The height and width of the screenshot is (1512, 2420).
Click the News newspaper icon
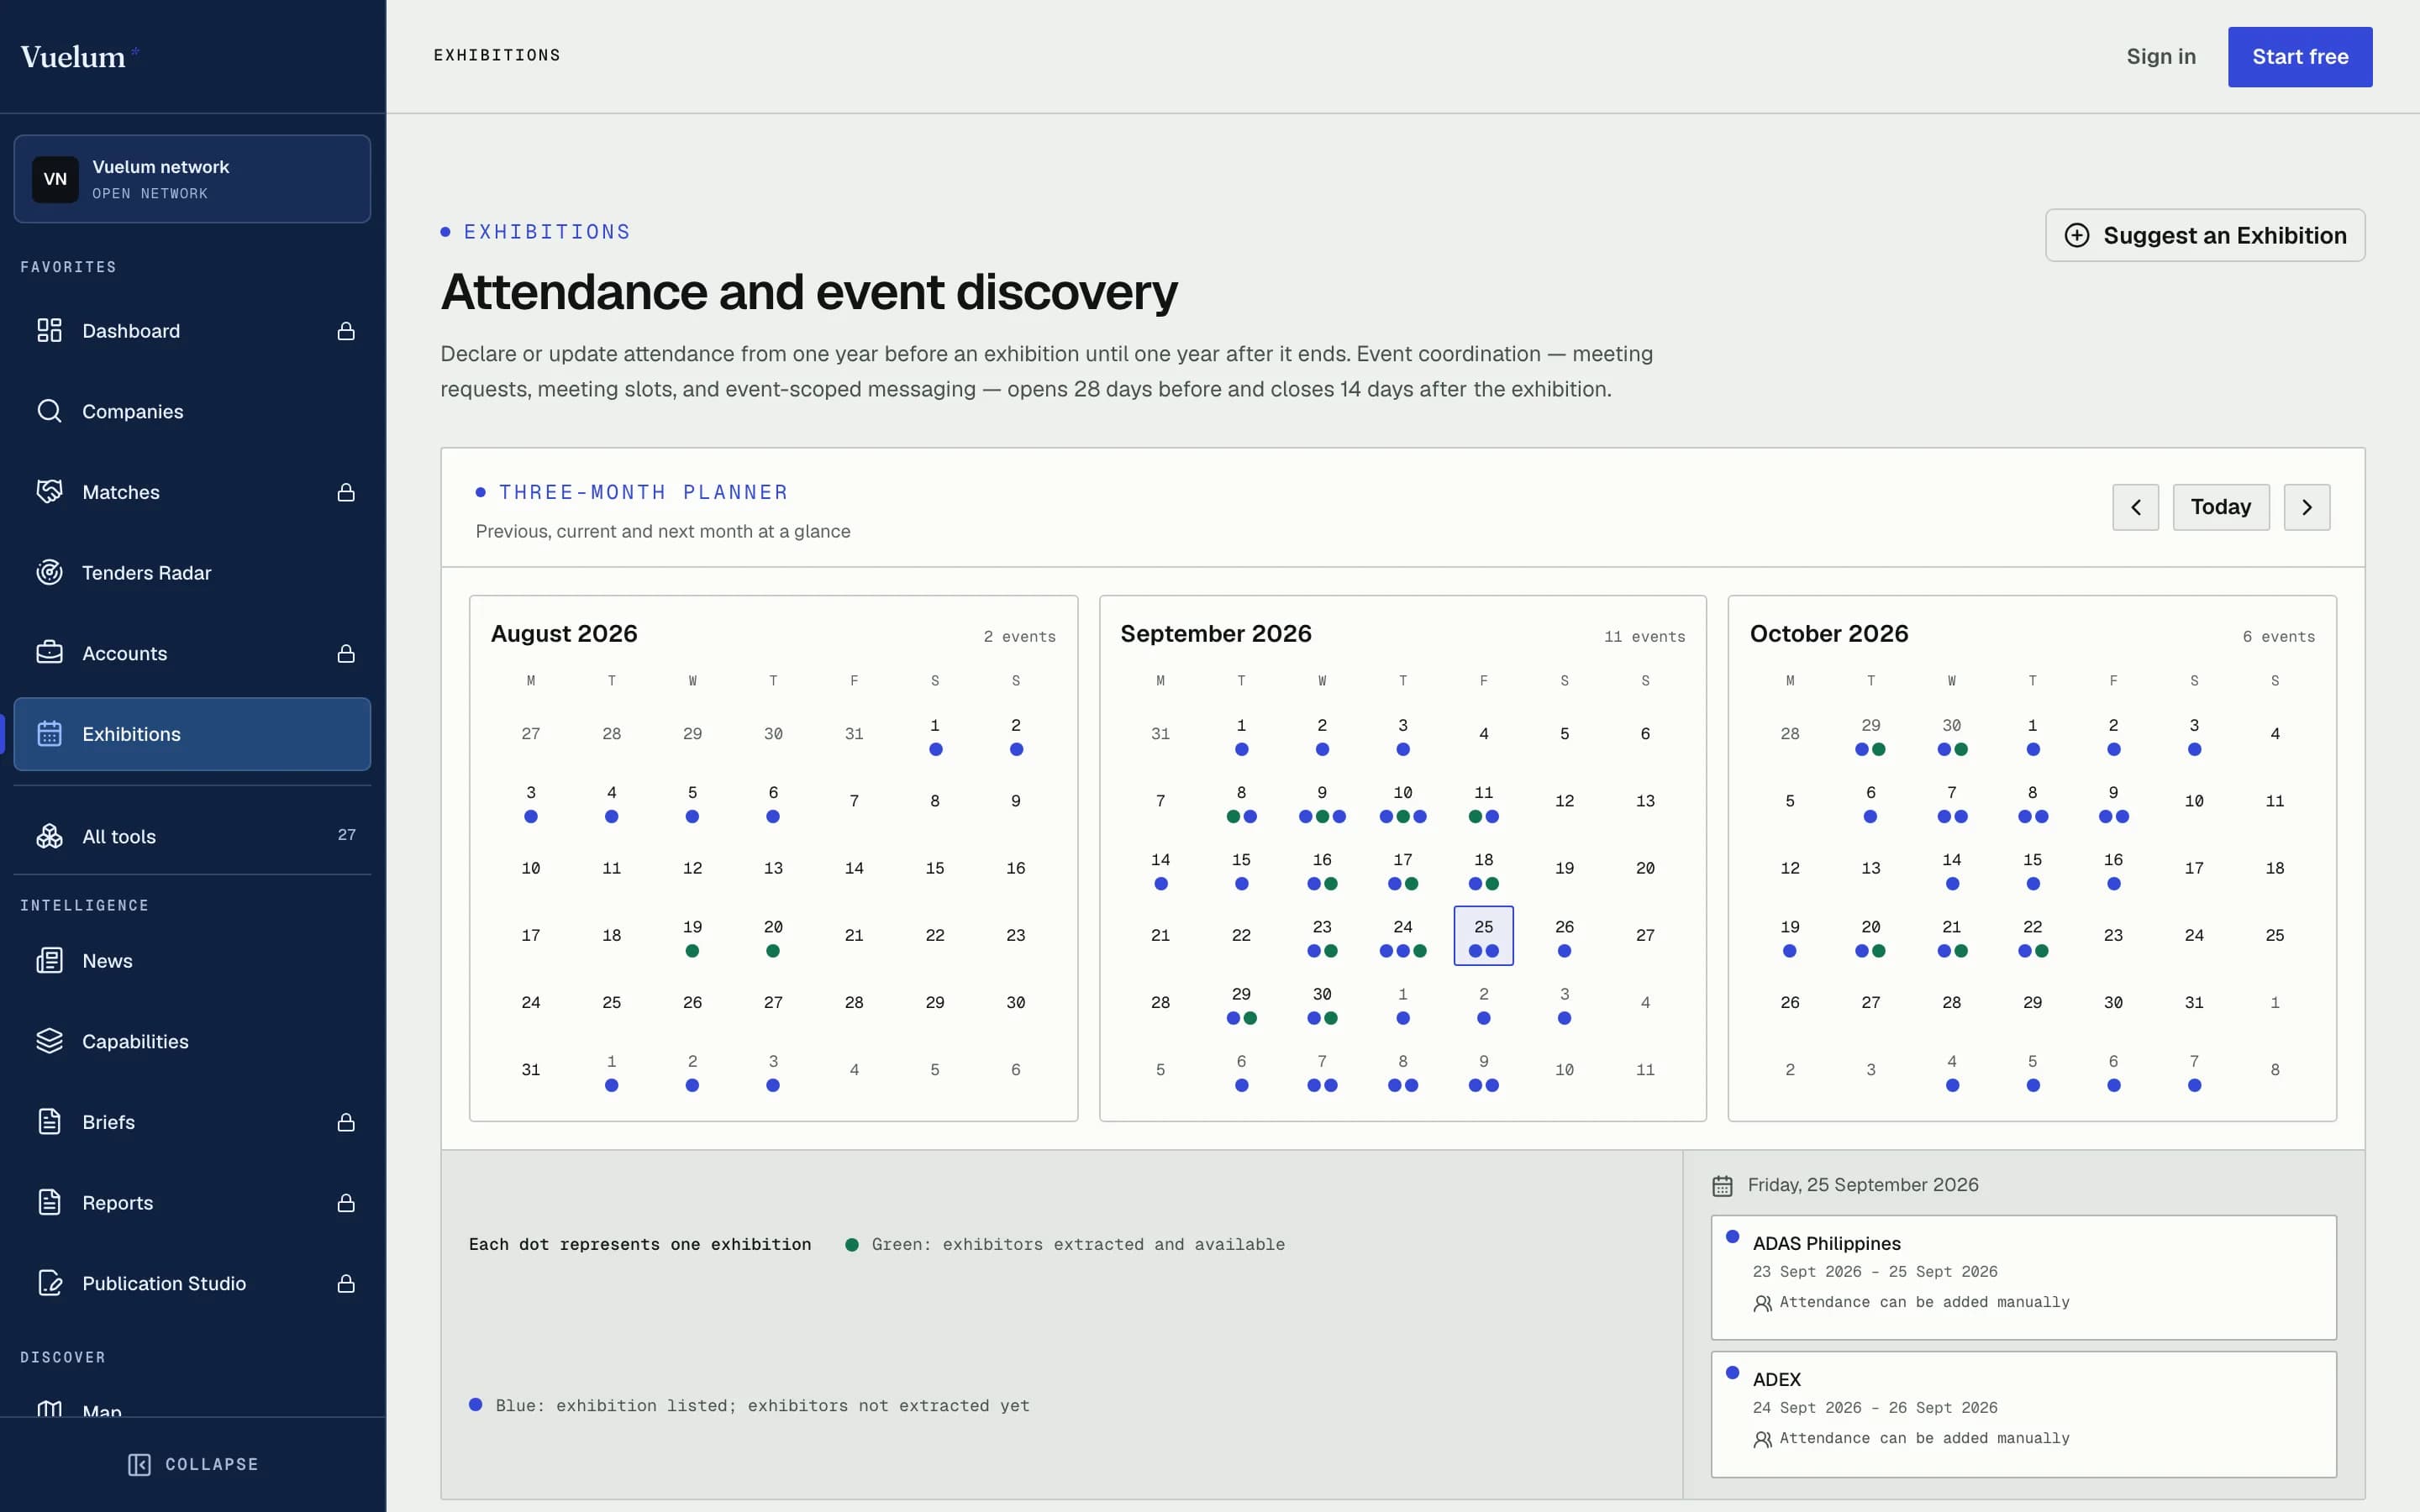point(49,961)
